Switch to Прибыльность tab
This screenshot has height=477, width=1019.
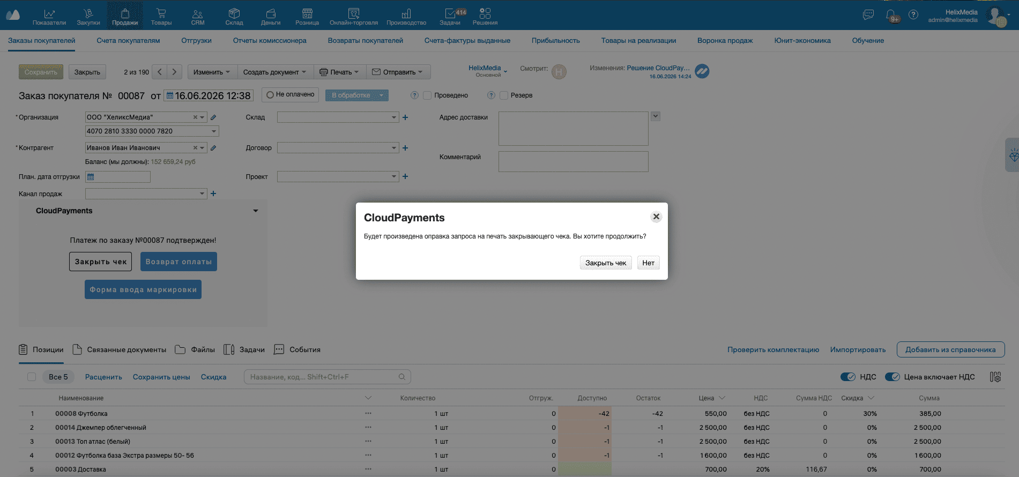(556, 41)
